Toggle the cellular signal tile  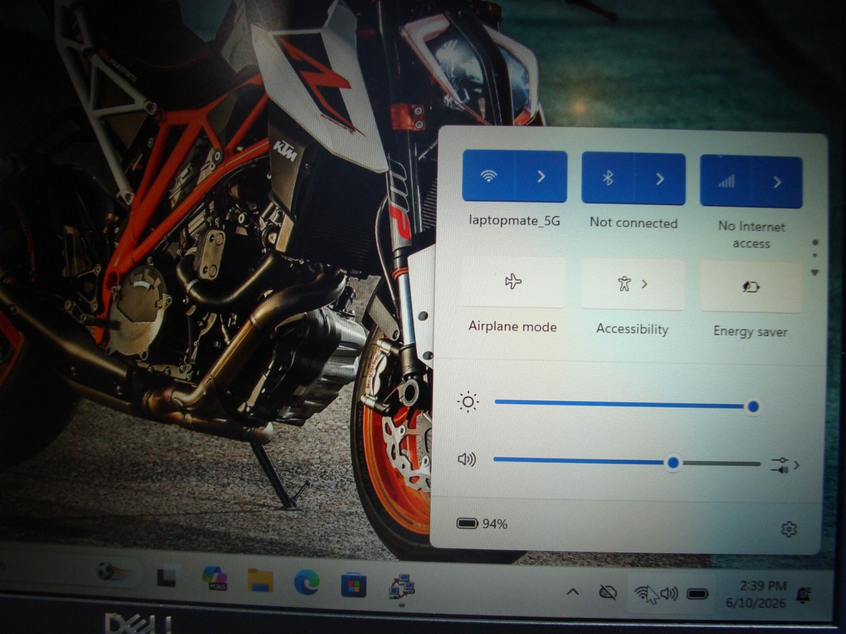click(726, 182)
